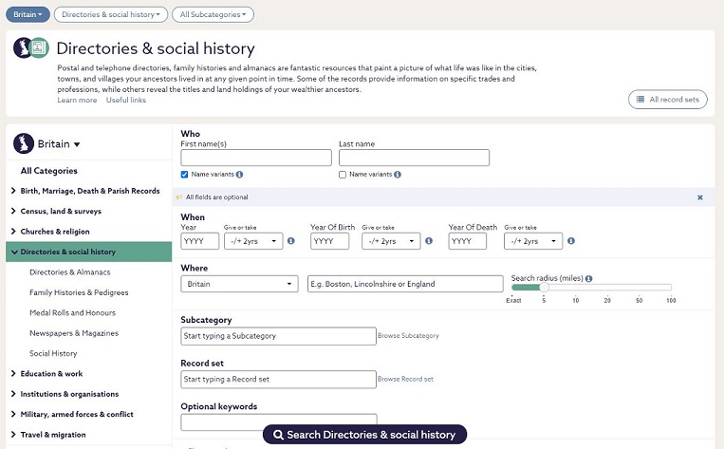The width and height of the screenshot is (724, 449).
Task: Set search radius slider to 20 miles
Action: point(607,288)
